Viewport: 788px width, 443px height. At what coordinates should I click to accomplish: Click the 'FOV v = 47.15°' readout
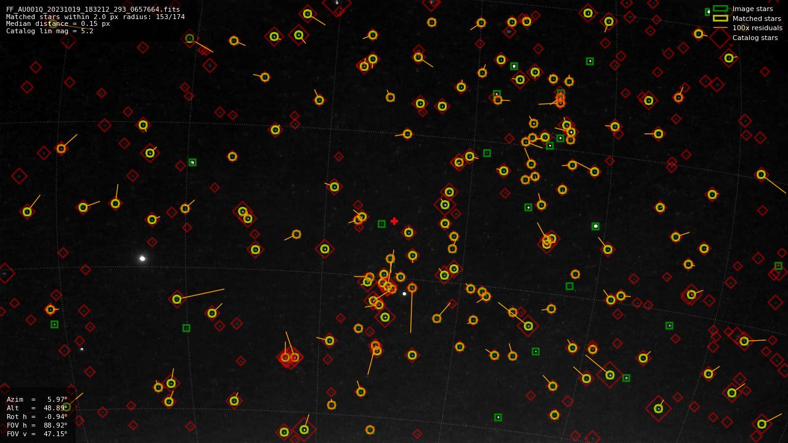(x=37, y=434)
